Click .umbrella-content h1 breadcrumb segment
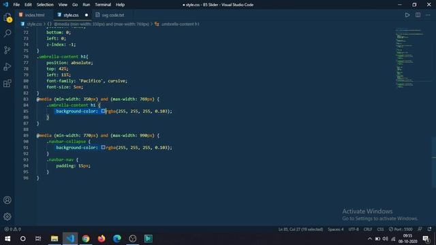 coord(180,24)
